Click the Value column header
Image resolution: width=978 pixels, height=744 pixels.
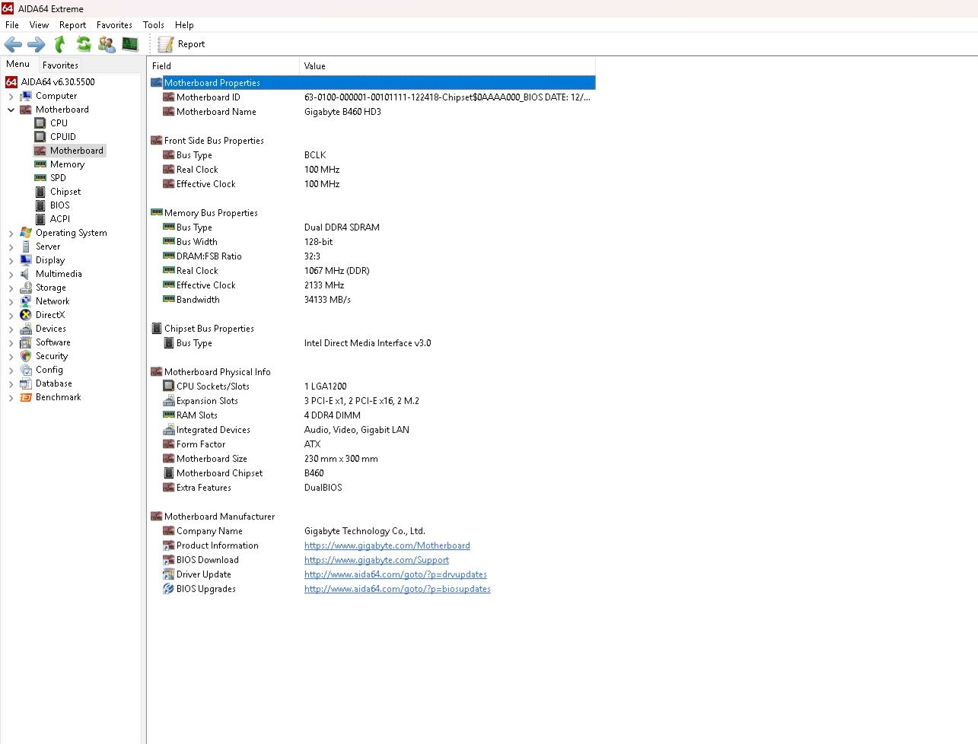(x=448, y=66)
